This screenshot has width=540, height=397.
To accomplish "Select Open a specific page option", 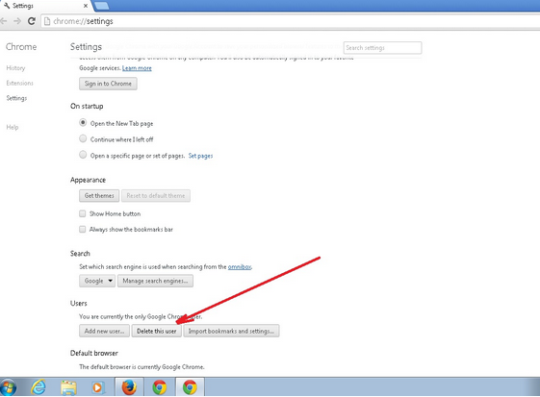I will coord(83,155).
